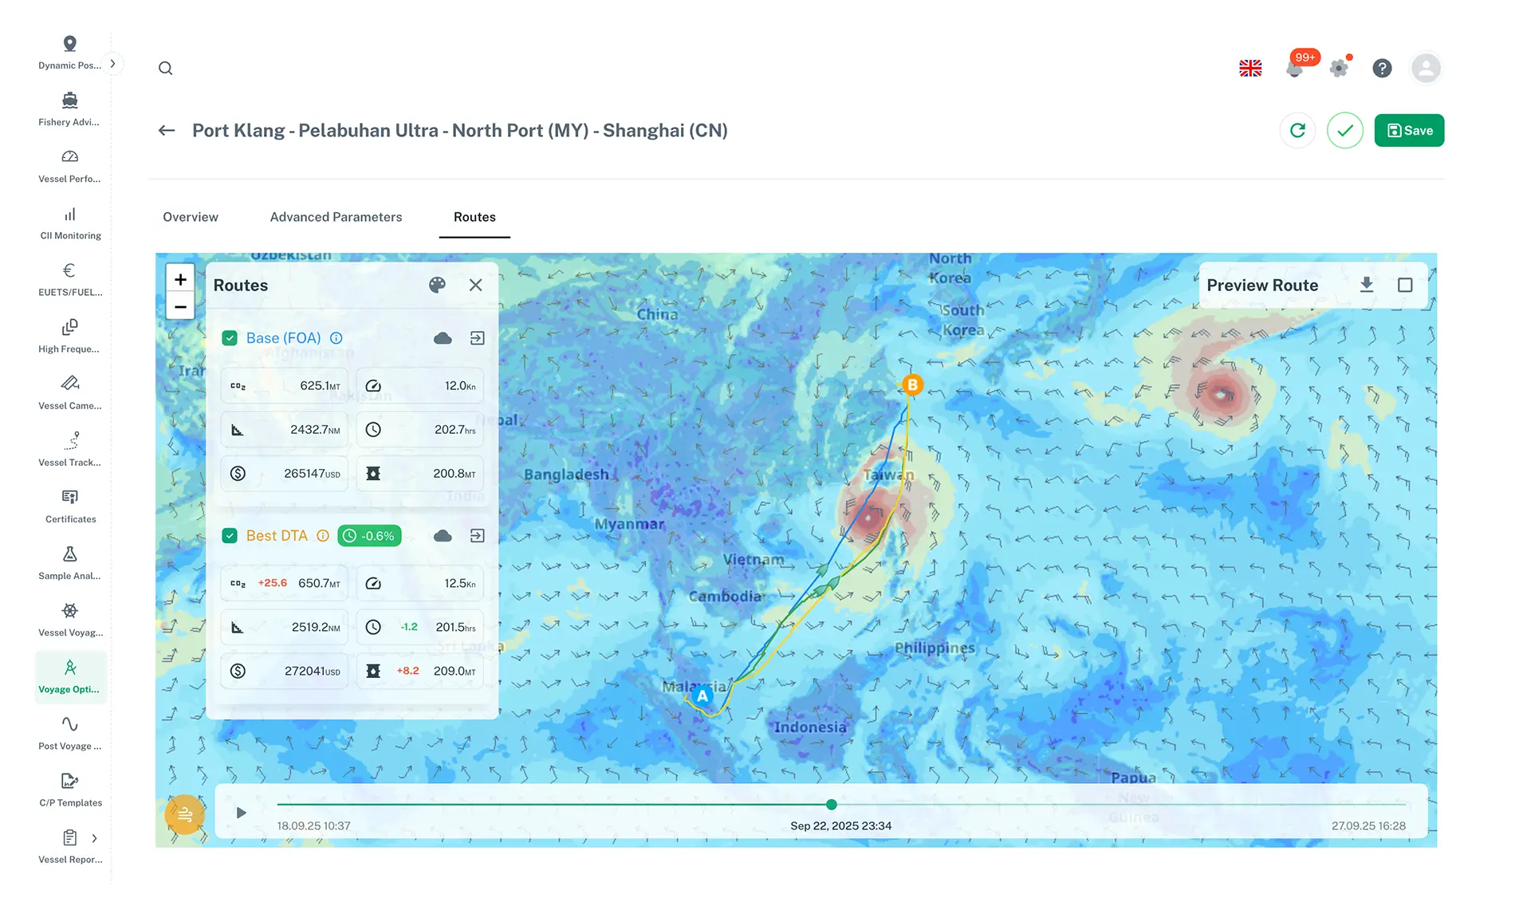This screenshot has width=1515, height=918.
Task: Open Vessel Camera module
Action: (70, 393)
